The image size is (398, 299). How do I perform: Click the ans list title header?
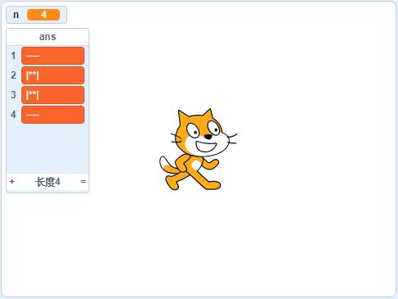(x=48, y=37)
